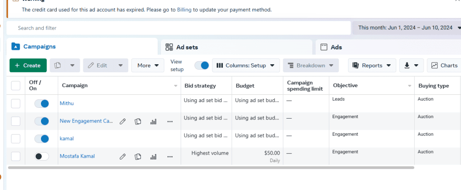Image resolution: width=461 pixels, height=190 pixels.
Task: Turn off the New Engagement campaign switch
Action: (x=41, y=121)
